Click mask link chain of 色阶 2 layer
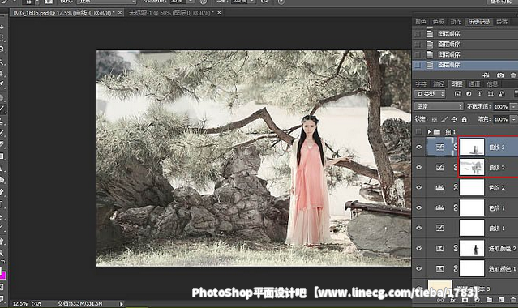 click(x=456, y=188)
